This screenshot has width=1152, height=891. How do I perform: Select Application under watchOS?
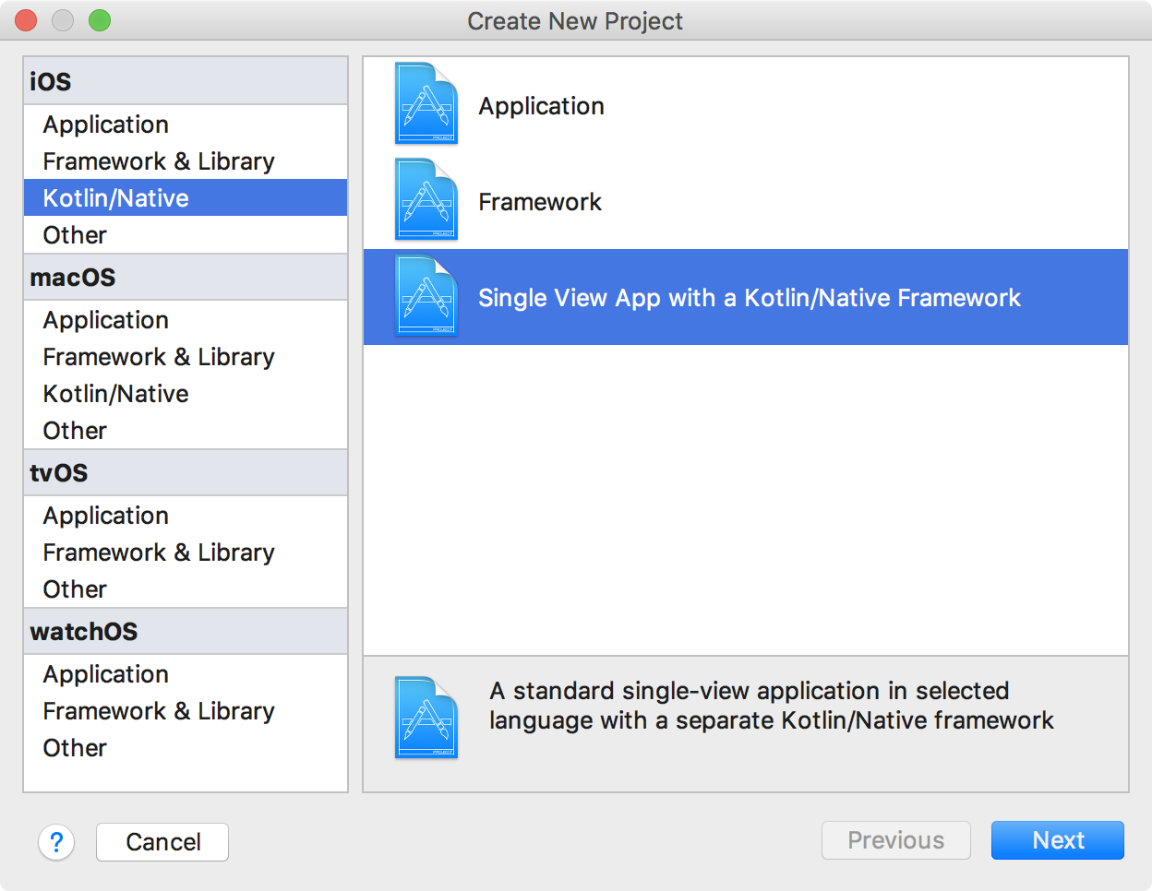186,673
